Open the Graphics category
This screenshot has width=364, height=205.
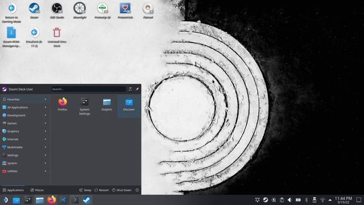pyautogui.click(x=24, y=132)
